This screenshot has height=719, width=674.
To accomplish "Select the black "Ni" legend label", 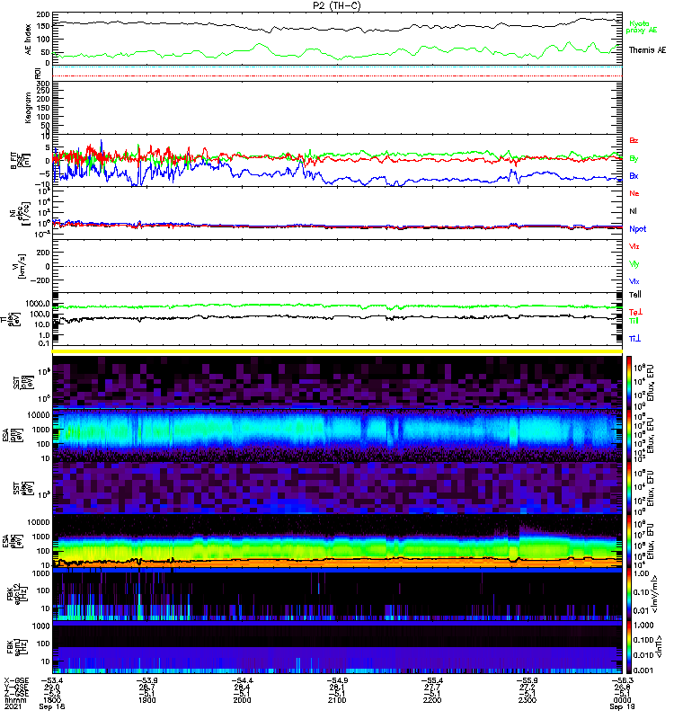I will (x=633, y=211).
